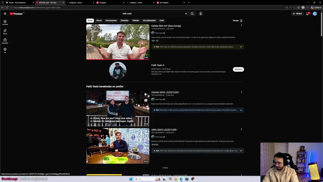The width and height of the screenshot is (323, 182).
Task: Select the İzlenmeyenler filter chip
Action: (111, 20)
